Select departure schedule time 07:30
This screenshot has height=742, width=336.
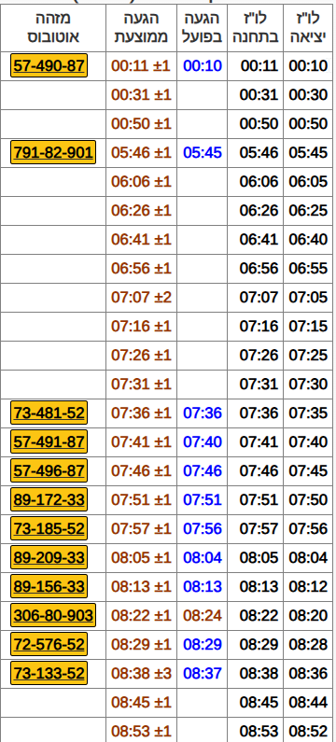click(x=308, y=385)
